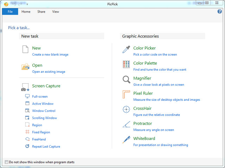Click the Color Picker eyedropper icon
This screenshot has height=168, width=225.
(x=126, y=50)
